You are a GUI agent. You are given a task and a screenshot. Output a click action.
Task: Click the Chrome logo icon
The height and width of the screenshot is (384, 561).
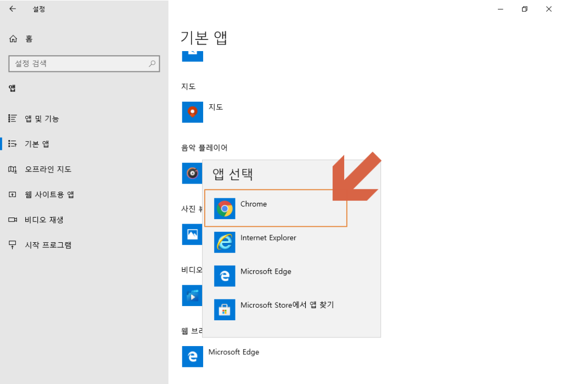coord(225,208)
